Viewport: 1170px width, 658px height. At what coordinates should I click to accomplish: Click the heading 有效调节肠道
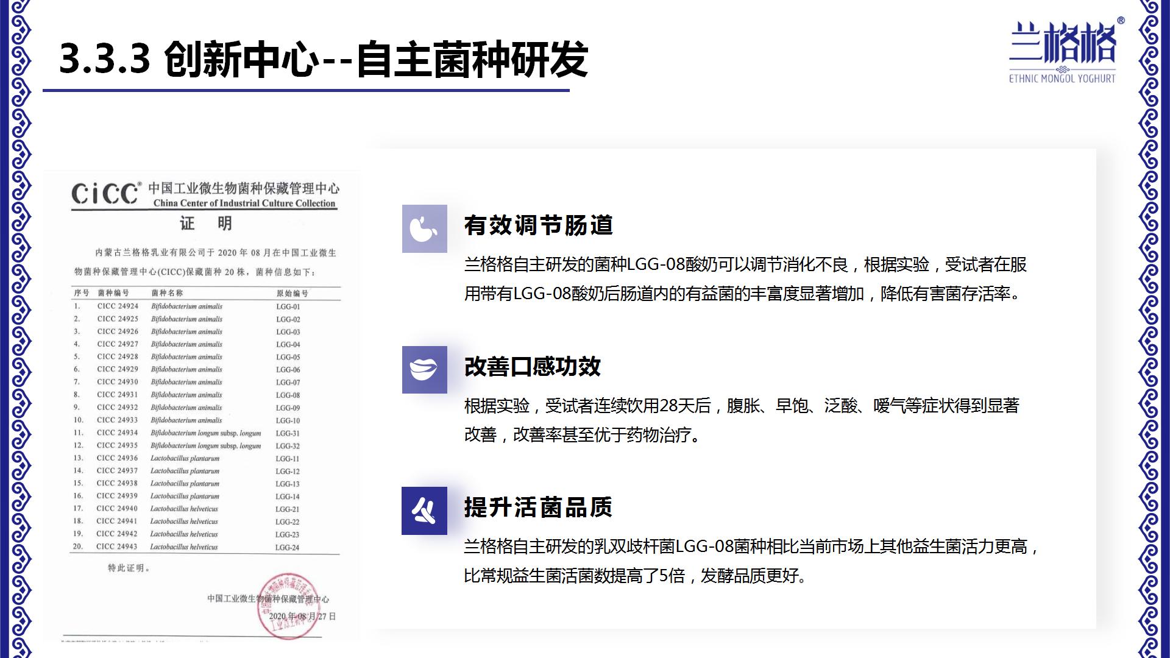point(538,225)
